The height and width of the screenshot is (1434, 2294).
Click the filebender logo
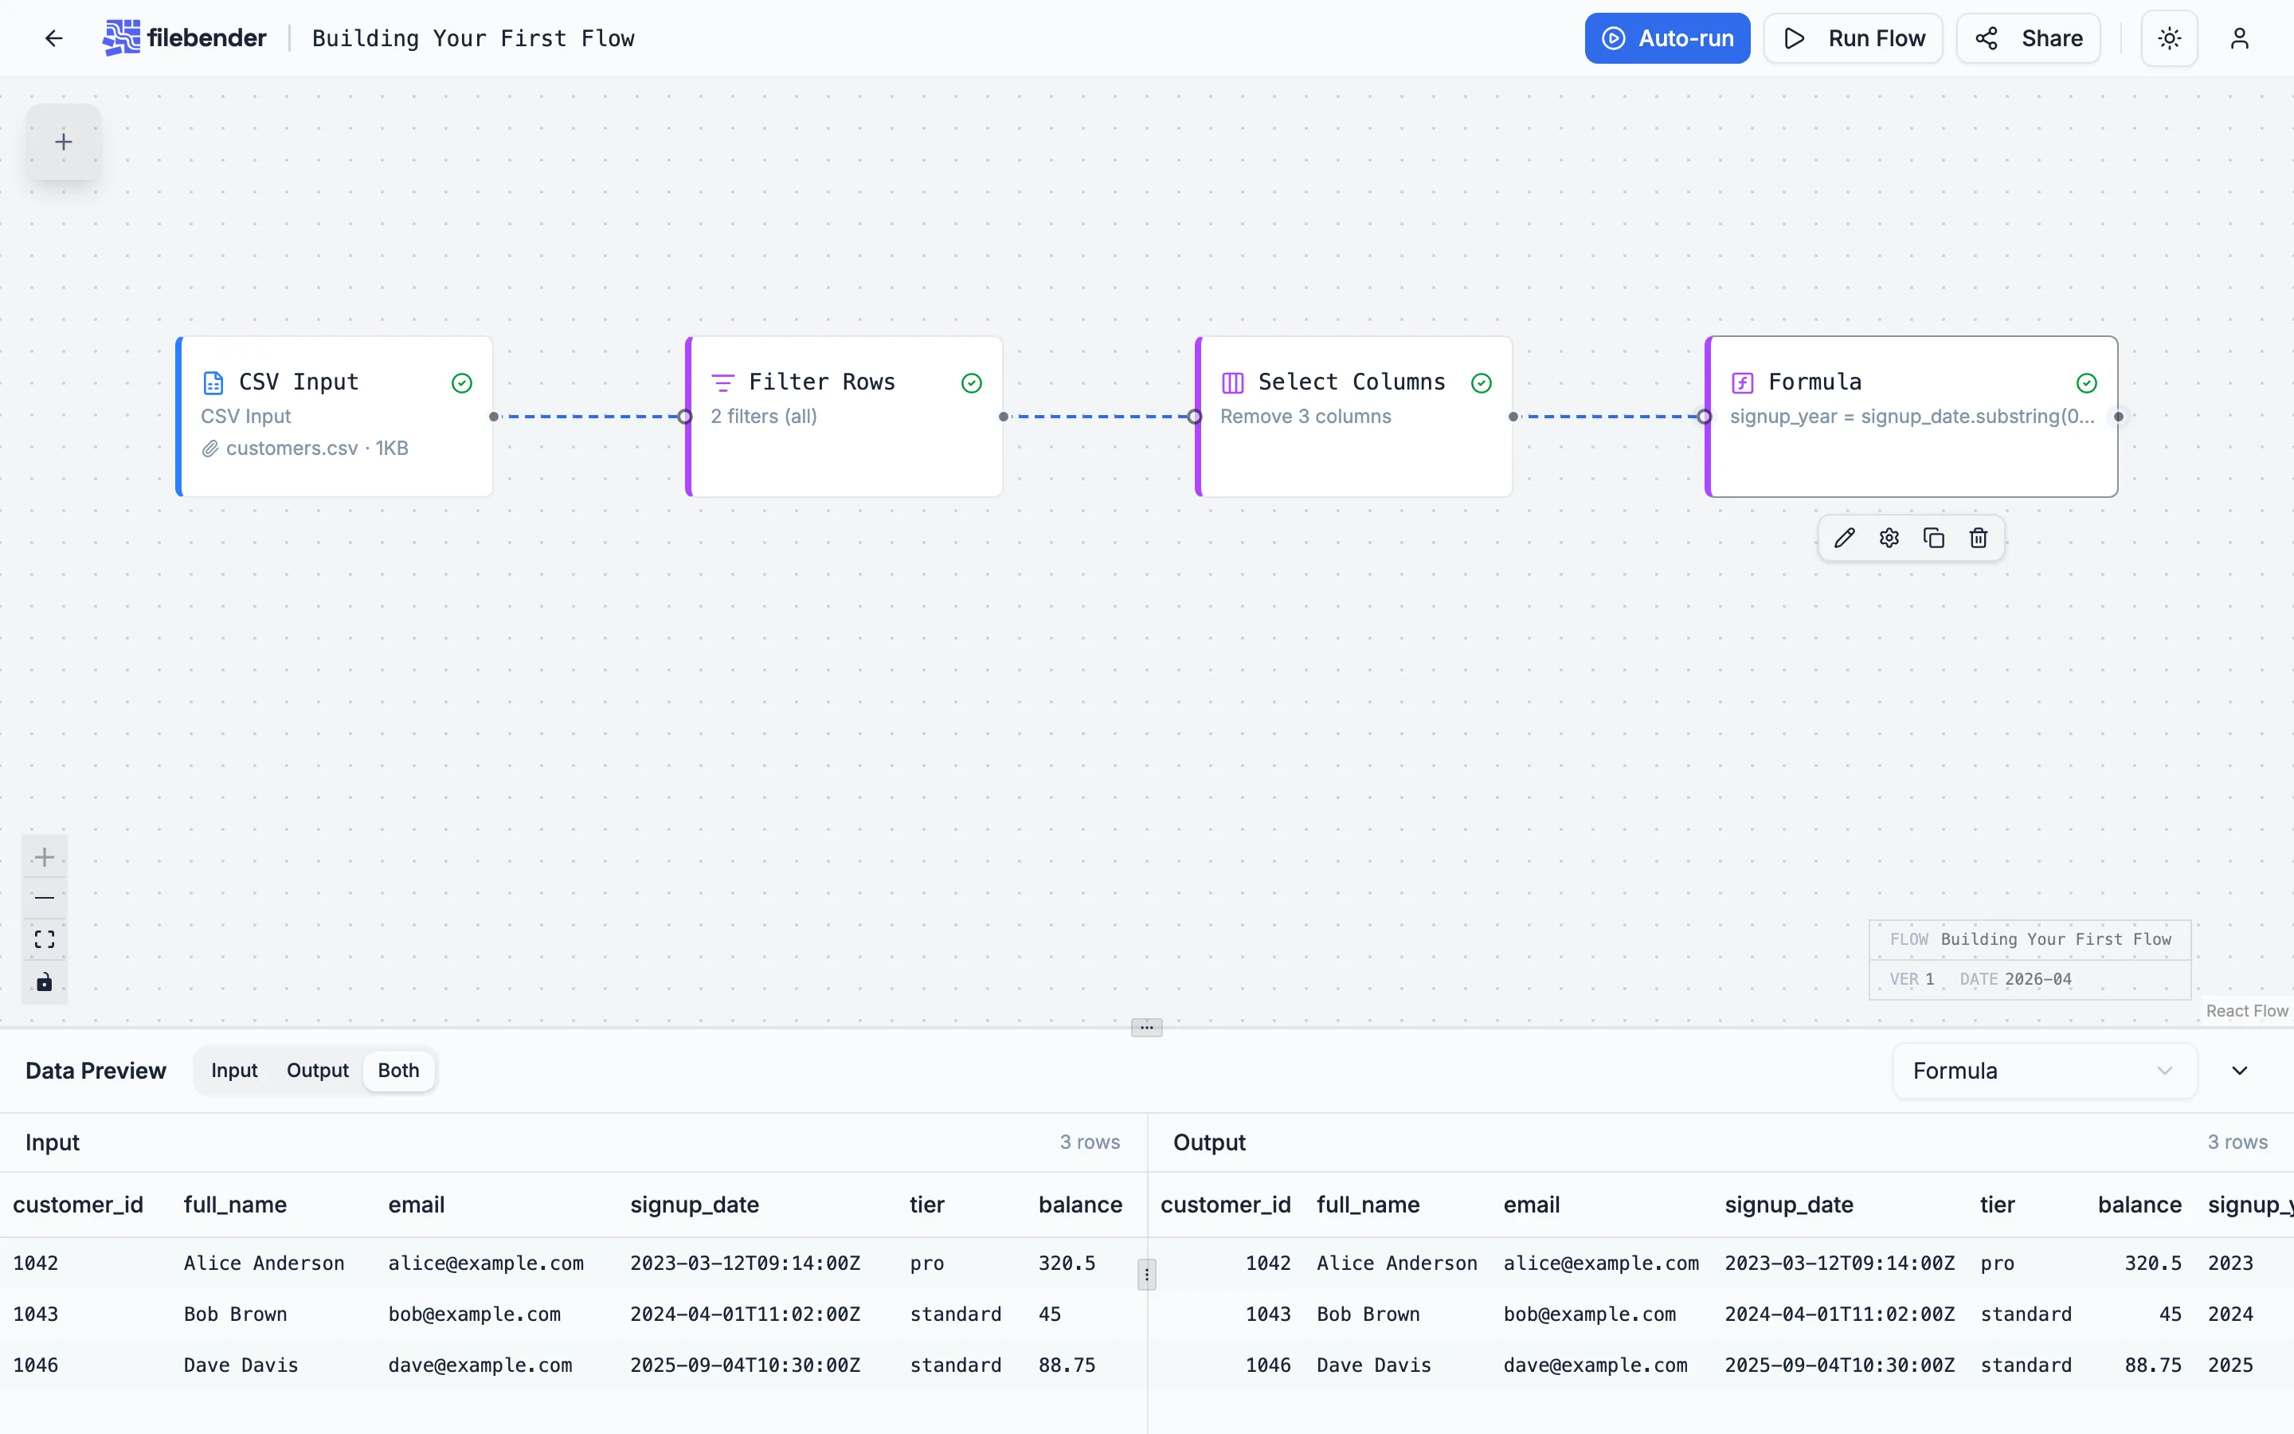185,38
